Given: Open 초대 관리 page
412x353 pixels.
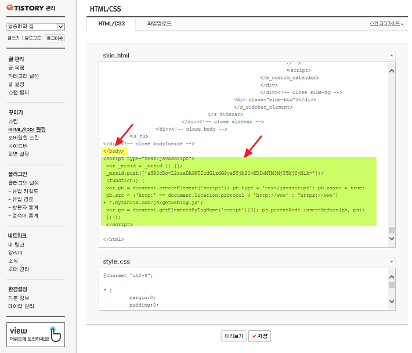Looking at the screenshot, I should click(x=19, y=269).
